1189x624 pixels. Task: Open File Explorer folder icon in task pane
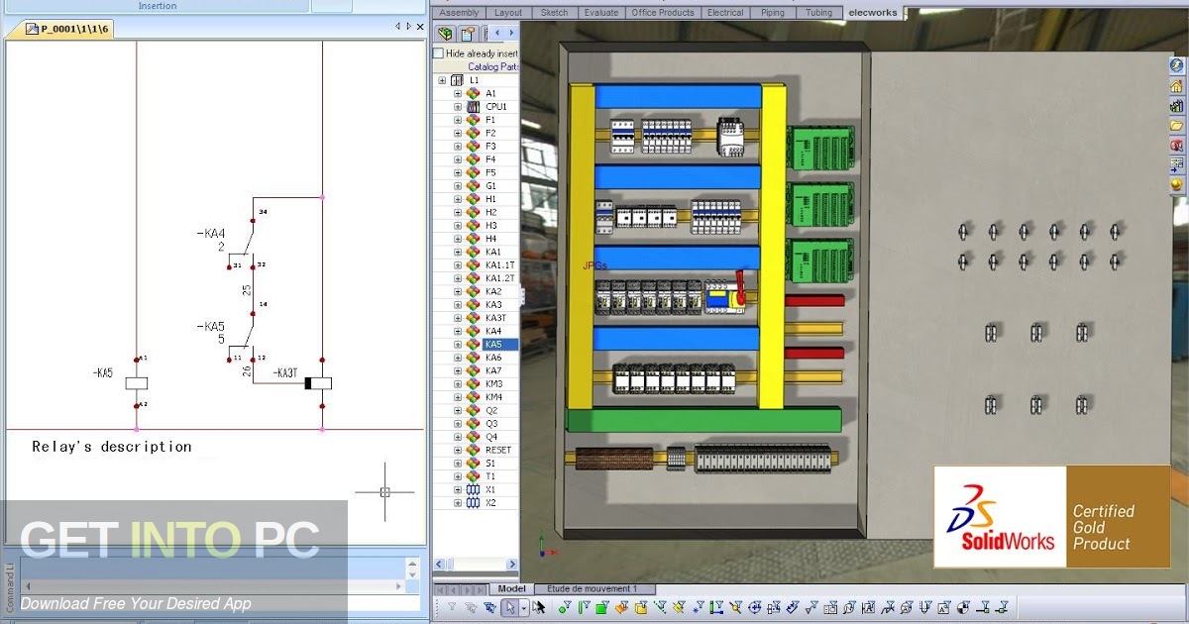1176,125
